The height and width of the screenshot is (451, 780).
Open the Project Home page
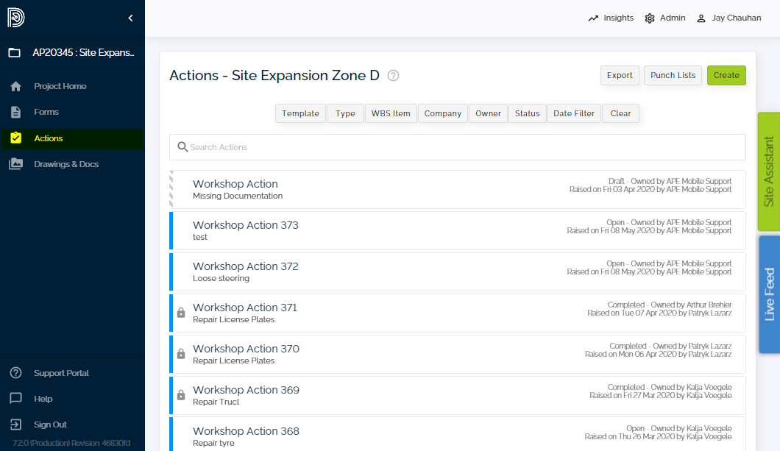(60, 86)
